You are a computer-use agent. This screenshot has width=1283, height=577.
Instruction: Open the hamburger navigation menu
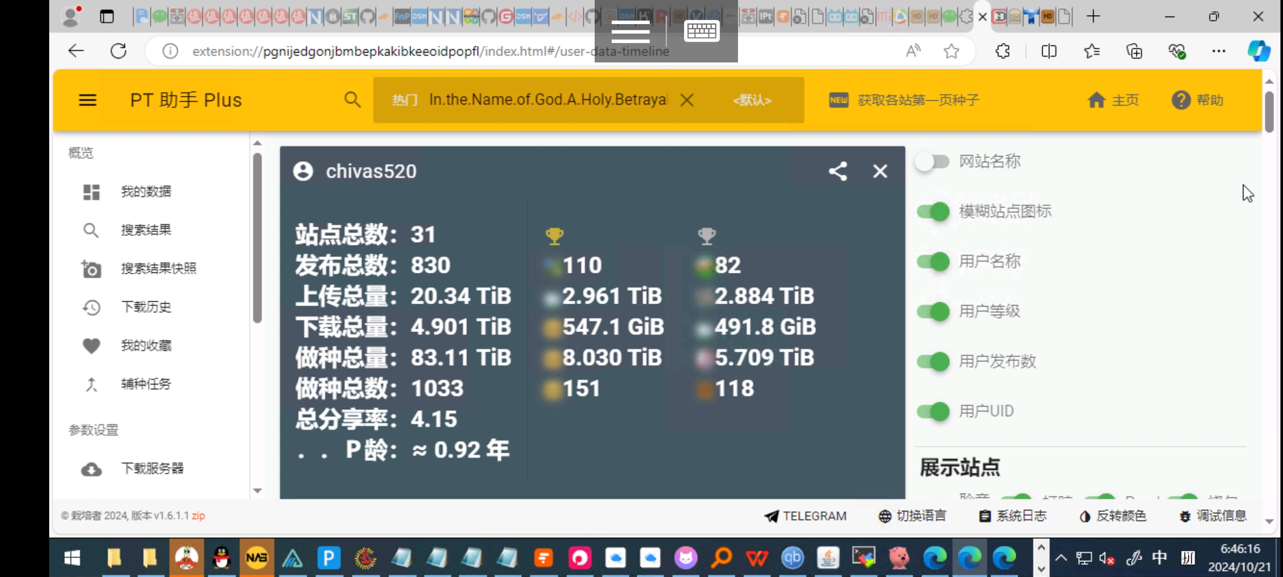[88, 100]
